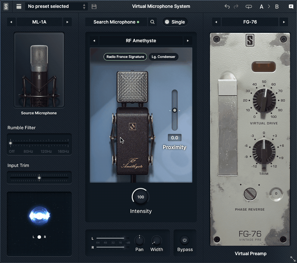Click the Proximity 0.0 value field
Screen dimensions: 297x263
[175, 138]
